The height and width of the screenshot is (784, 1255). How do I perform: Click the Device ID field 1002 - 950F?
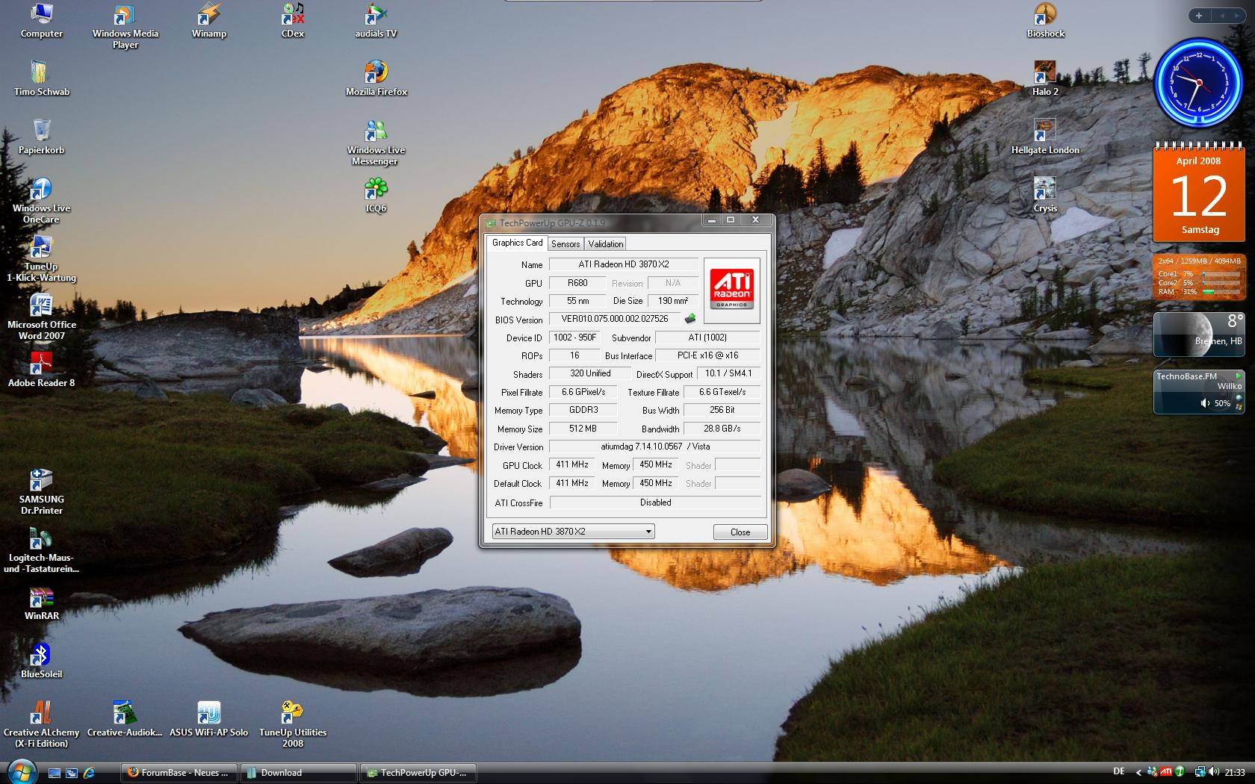(574, 337)
